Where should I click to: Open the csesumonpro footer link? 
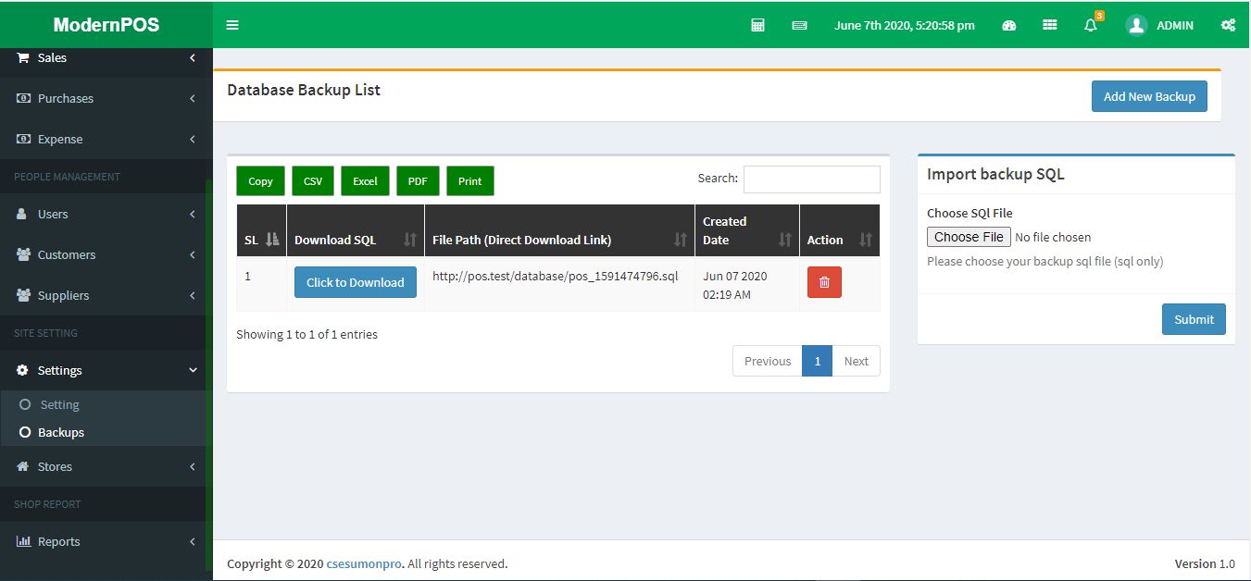click(x=365, y=563)
